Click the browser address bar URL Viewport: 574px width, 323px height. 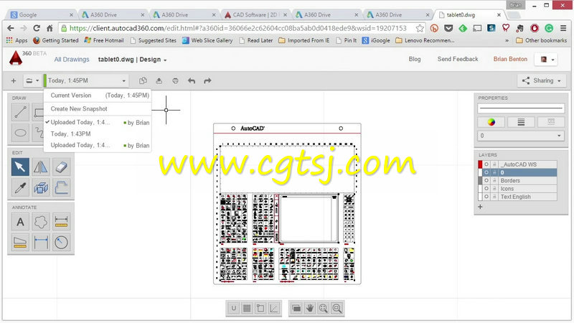coord(238,28)
